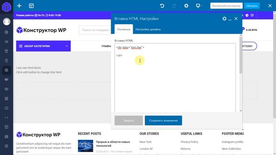Click the Конструктор WP footer logo
Viewport: 276px width, 155px height.
[x=38, y=135]
